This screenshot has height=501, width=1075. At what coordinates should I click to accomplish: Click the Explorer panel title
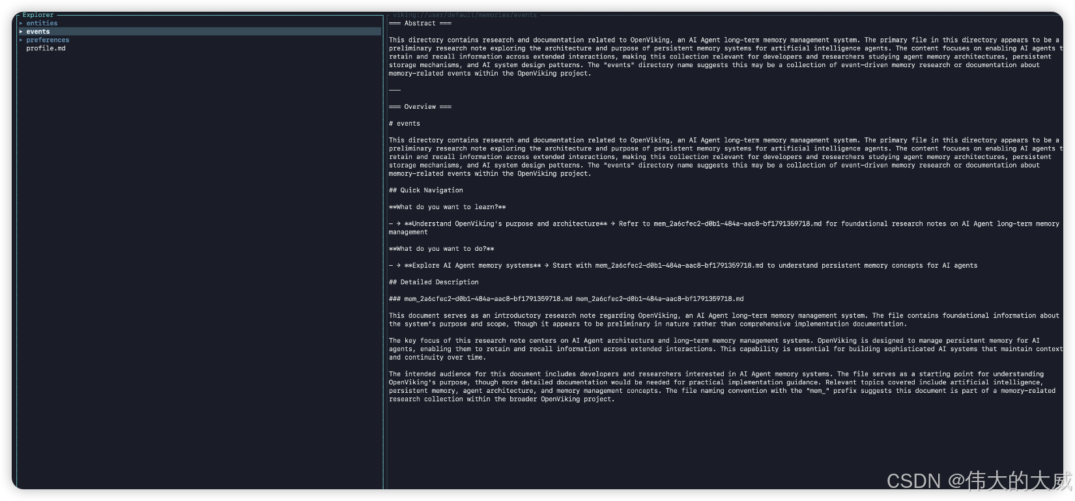(x=38, y=15)
